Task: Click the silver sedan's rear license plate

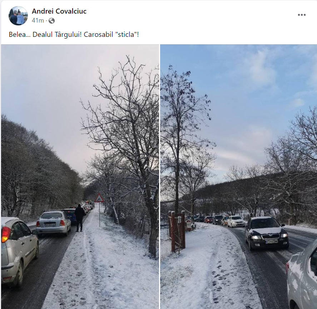Action: click(x=50, y=225)
